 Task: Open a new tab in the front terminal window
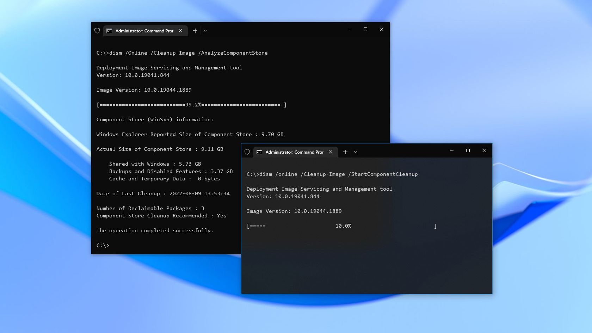coord(345,152)
